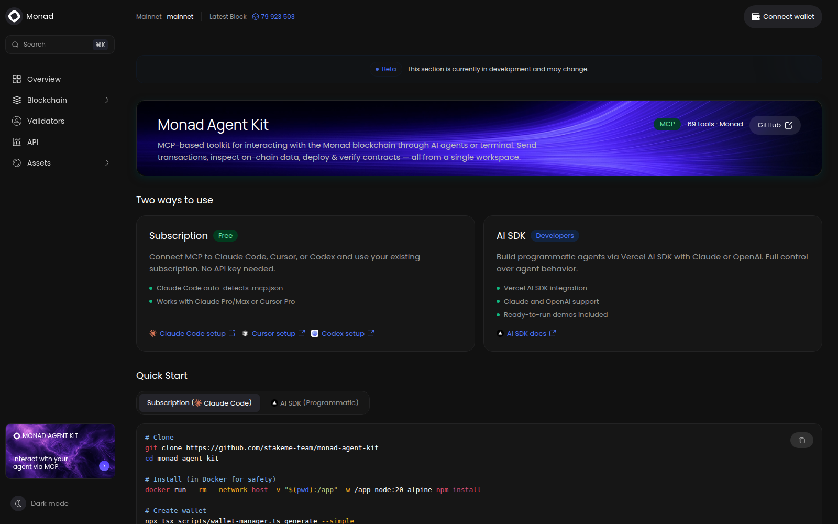
Task: Click the AI SDK docs triangle icon
Action: (x=500, y=333)
